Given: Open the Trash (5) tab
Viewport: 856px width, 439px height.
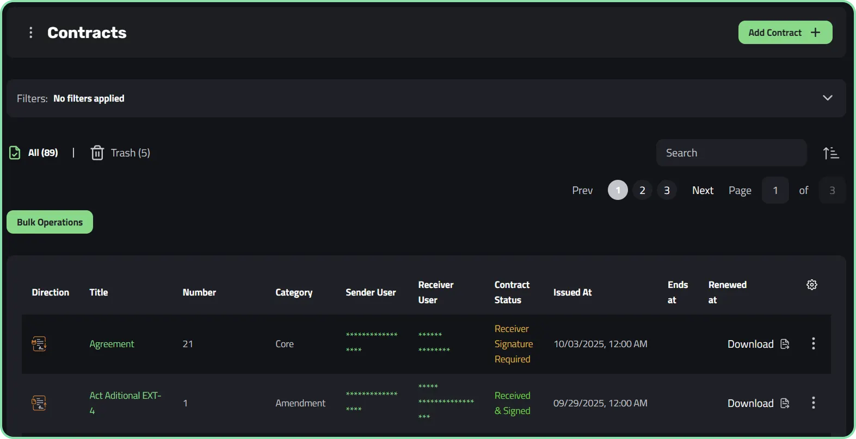Looking at the screenshot, I should point(131,153).
